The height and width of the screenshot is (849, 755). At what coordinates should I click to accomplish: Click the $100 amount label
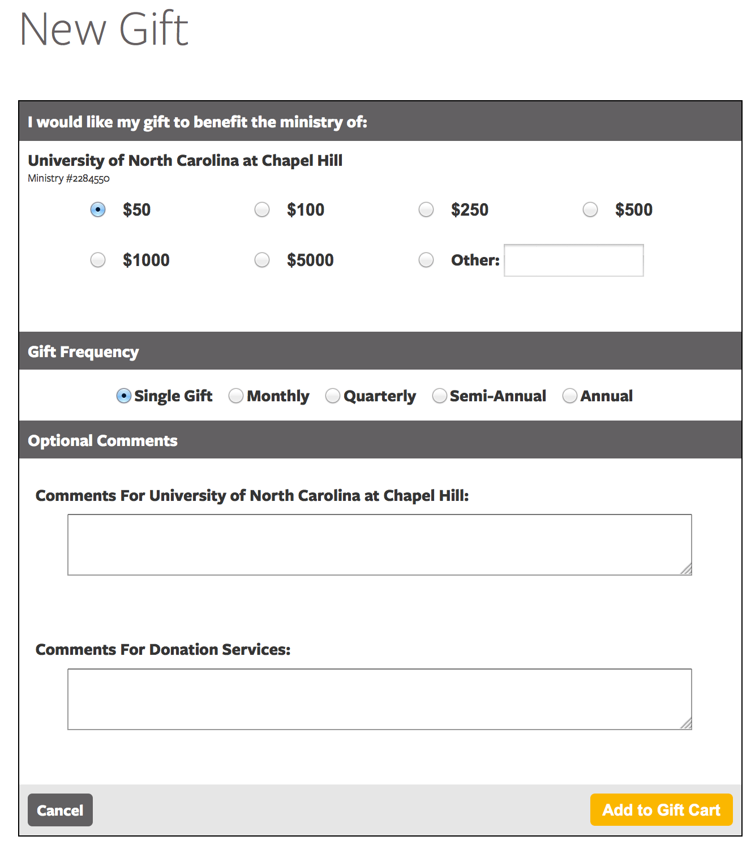click(x=306, y=209)
